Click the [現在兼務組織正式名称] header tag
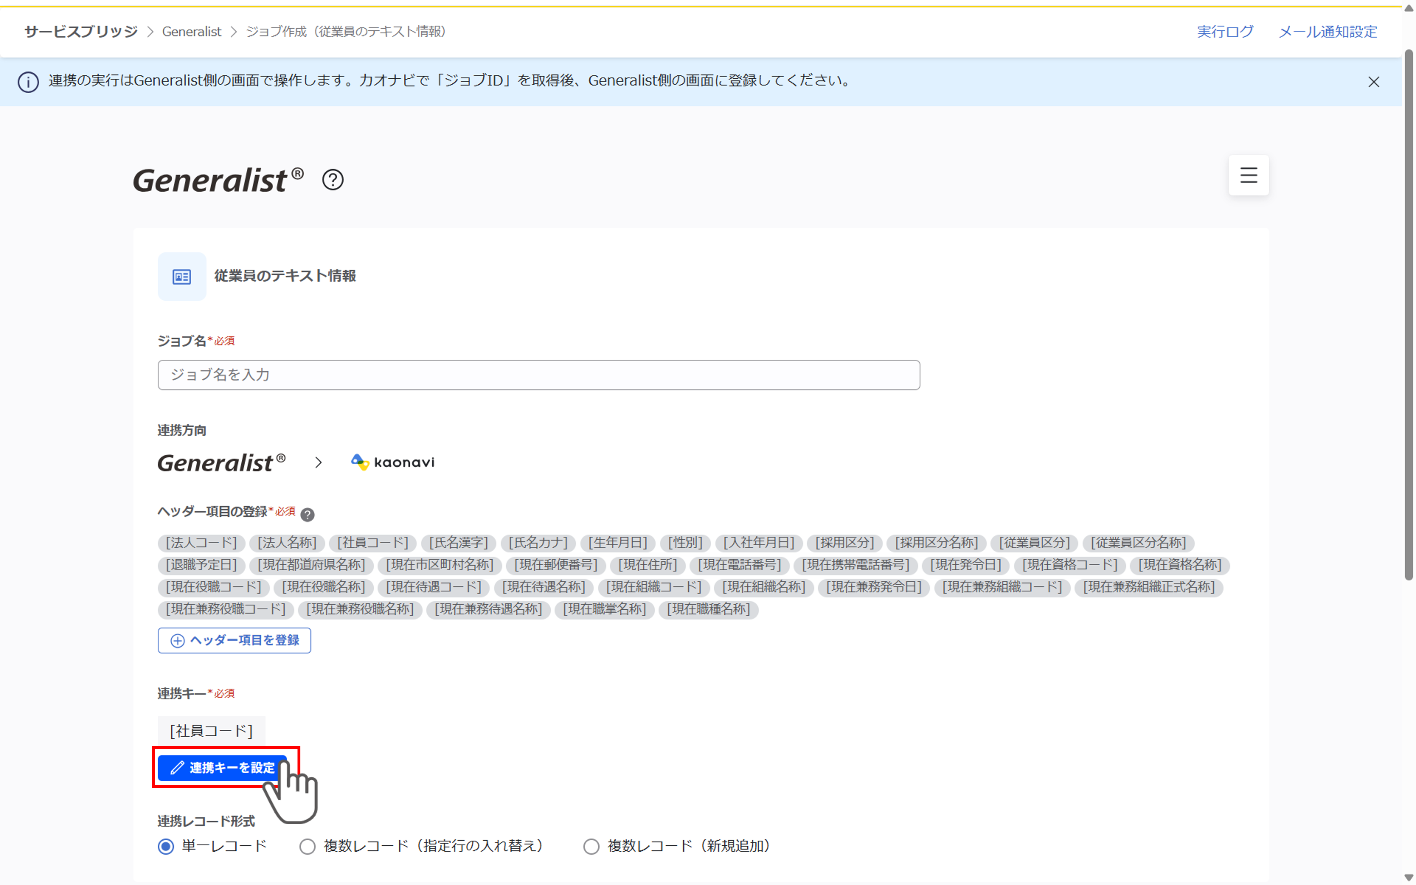Screen dimensions: 1416x885 tap(1149, 587)
